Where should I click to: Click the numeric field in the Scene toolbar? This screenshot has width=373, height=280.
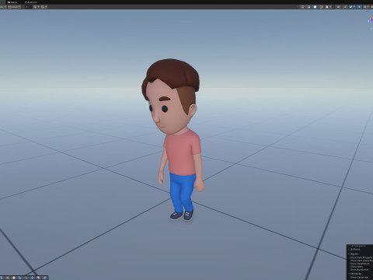28,7
